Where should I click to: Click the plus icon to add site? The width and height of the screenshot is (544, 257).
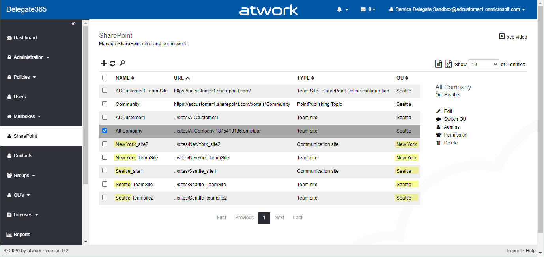coord(104,63)
